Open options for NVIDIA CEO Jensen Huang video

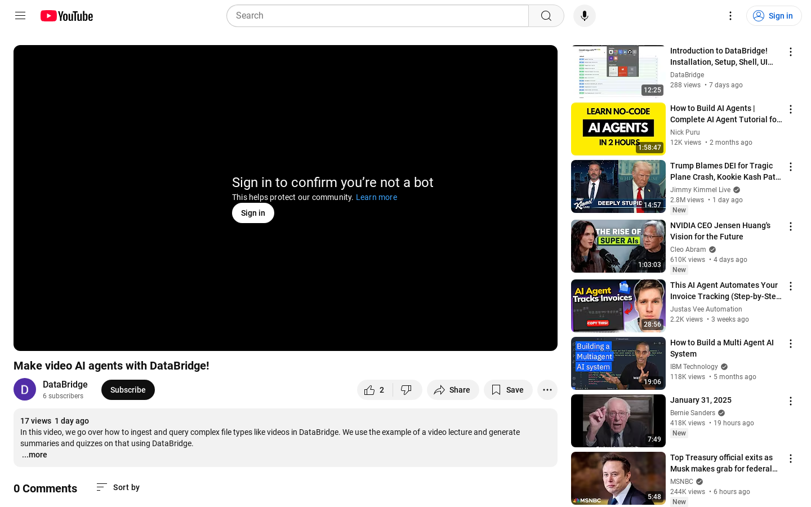791,226
